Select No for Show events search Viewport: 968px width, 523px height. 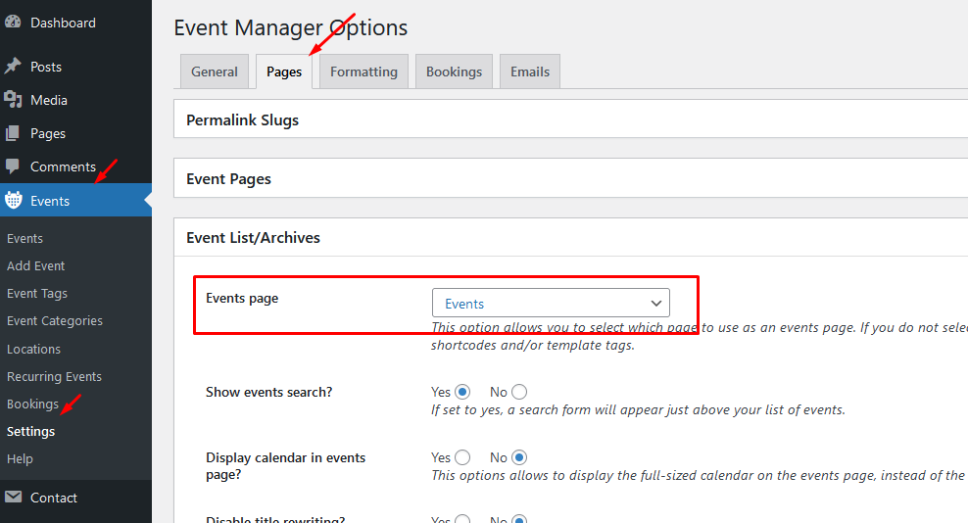tap(519, 392)
